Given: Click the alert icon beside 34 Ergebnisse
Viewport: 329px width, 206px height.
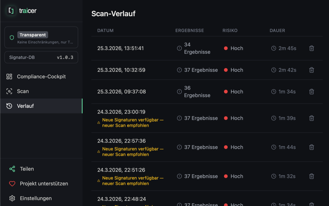Looking at the screenshot, I should click(179, 48).
